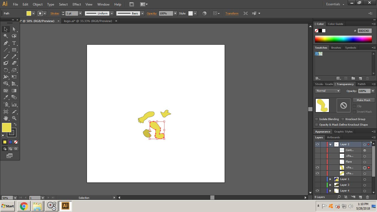This screenshot has height=212, width=377.
Task: Hide Layer 2 with its eye icon
Action: click(x=317, y=144)
